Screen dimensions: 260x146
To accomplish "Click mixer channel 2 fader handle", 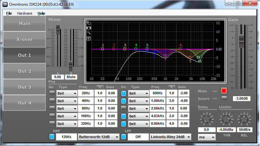I will (71, 66).
